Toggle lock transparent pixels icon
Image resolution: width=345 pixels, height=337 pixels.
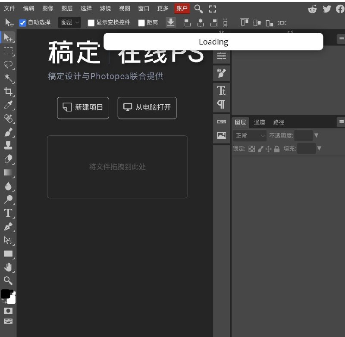pos(252,149)
